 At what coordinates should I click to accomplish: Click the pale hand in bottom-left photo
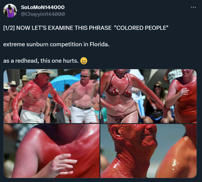click(63, 164)
